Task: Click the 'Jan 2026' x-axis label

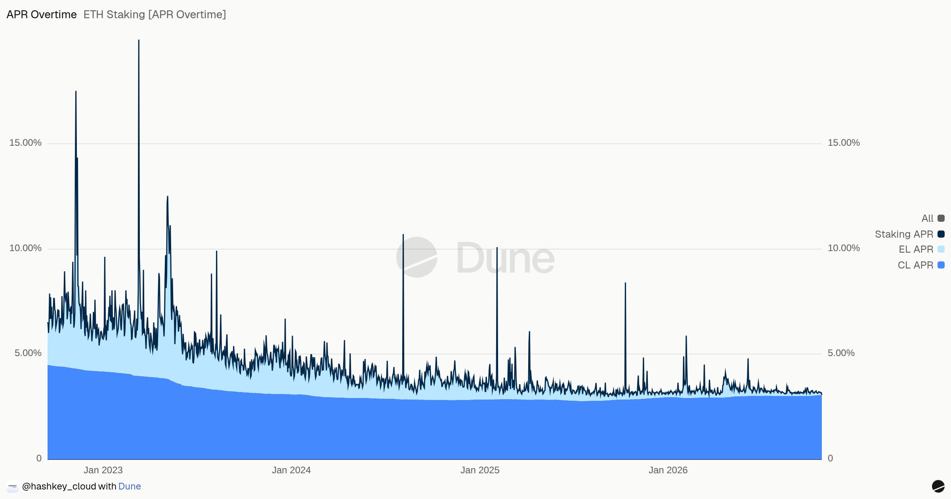Action: 668,470
